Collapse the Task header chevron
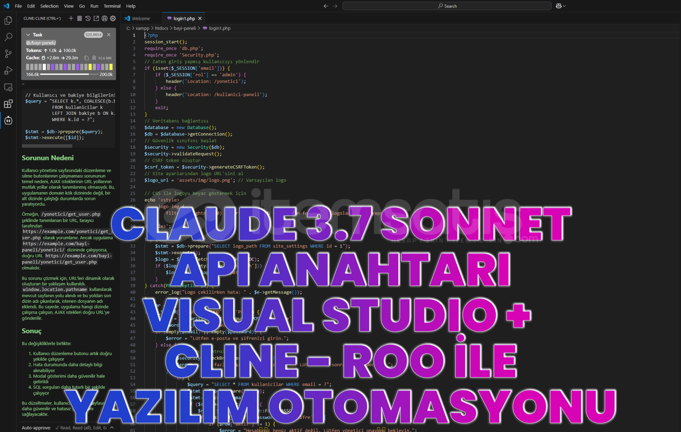Image resolution: width=681 pixels, height=432 pixels. [x=28, y=35]
